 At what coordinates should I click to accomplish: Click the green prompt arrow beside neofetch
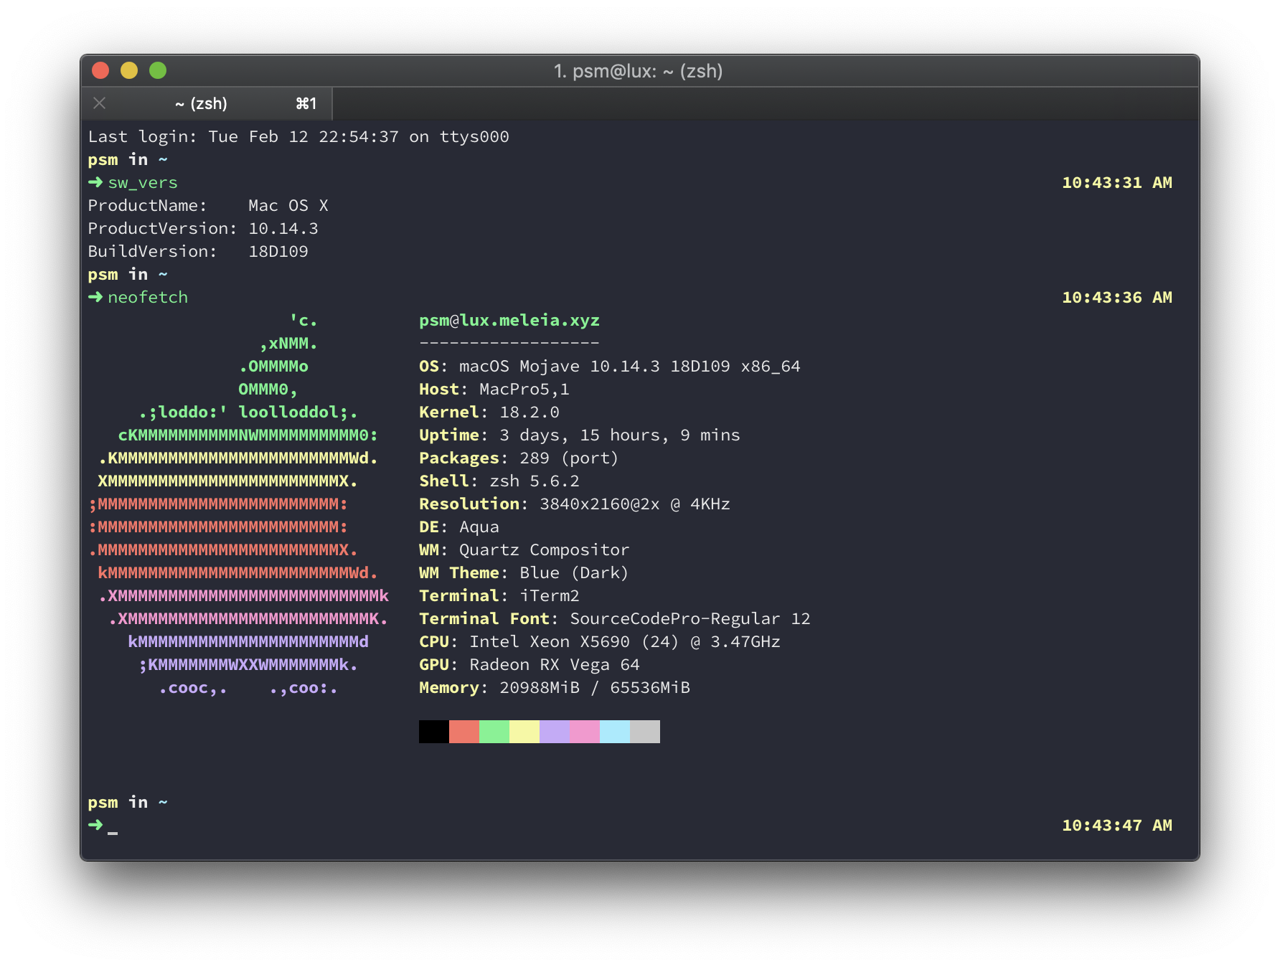(94, 297)
